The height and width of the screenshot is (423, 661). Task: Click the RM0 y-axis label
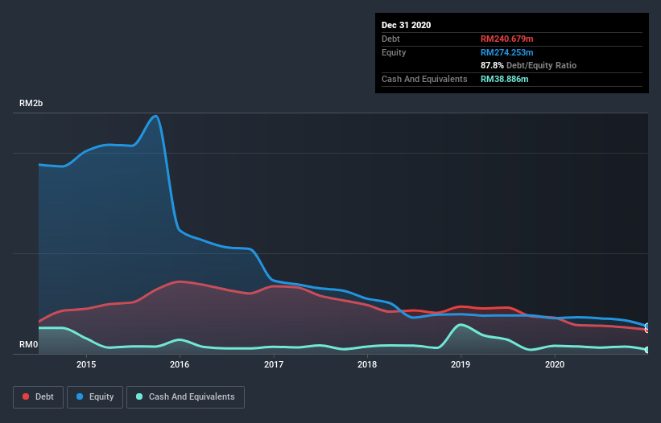click(29, 344)
